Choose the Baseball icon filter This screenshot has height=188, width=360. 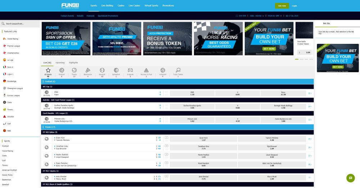102,70
